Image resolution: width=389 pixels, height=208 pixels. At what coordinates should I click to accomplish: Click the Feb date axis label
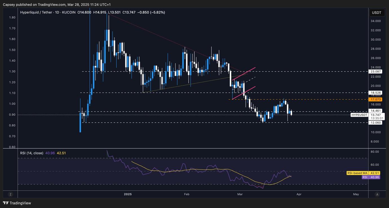point(186,194)
